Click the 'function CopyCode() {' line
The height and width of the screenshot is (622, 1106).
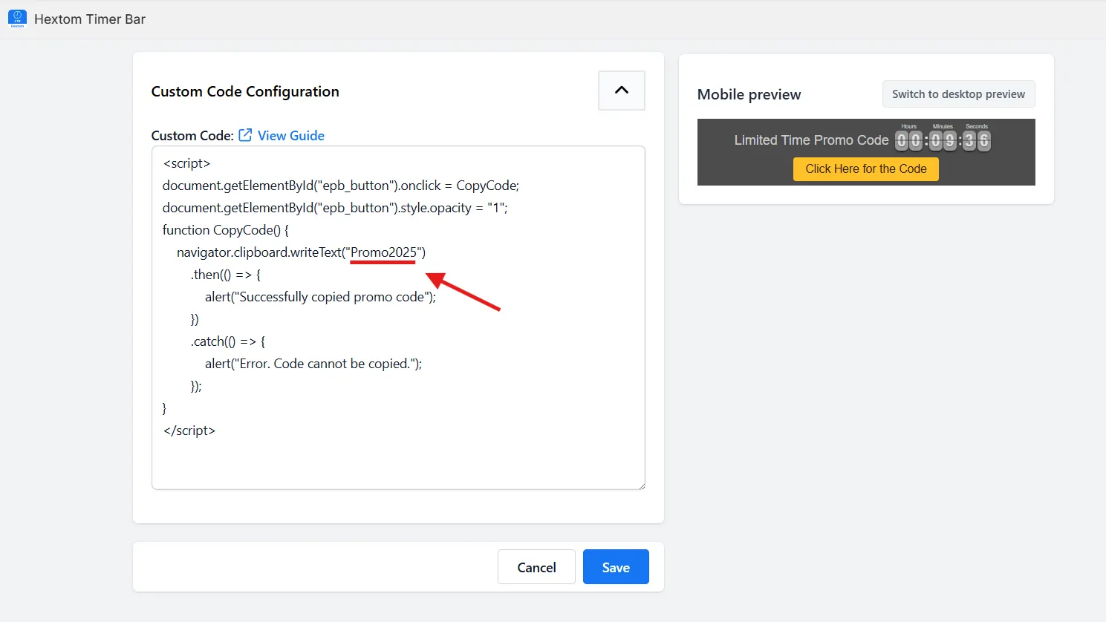click(x=226, y=230)
